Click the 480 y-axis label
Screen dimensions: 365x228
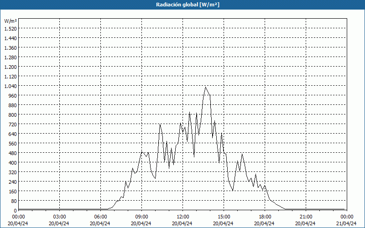coord(13,153)
